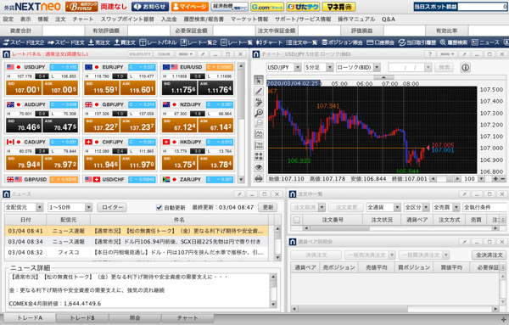The image size is (509, 325).
Task: Open the 全区分 filter dropdown
Action: click(x=426, y=207)
